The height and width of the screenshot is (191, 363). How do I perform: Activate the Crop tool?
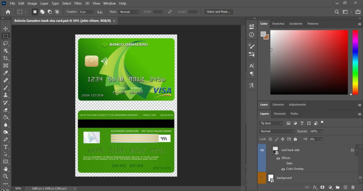click(6, 58)
